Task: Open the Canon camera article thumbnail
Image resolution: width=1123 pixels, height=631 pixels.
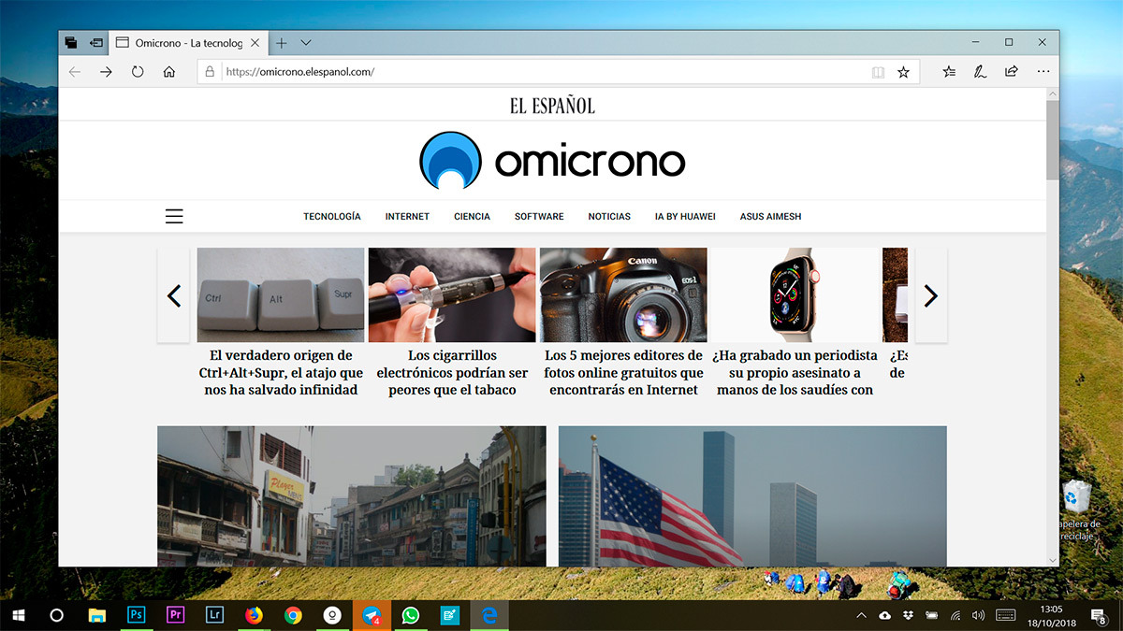Action: click(623, 294)
